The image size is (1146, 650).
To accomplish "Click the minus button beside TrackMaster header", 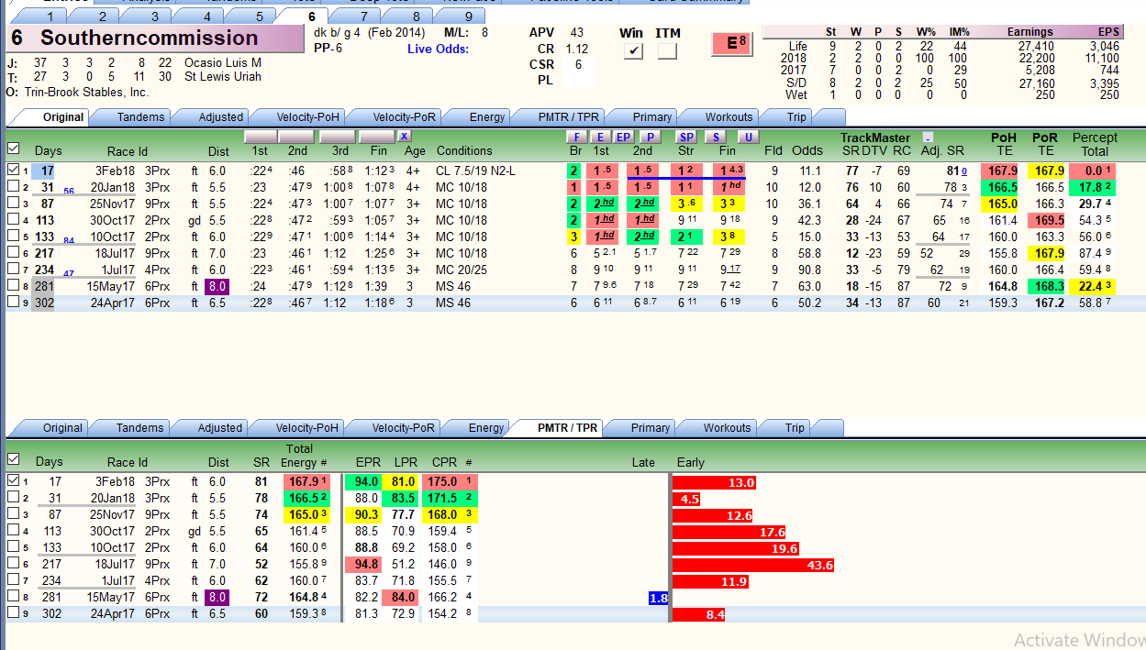I will point(929,138).
